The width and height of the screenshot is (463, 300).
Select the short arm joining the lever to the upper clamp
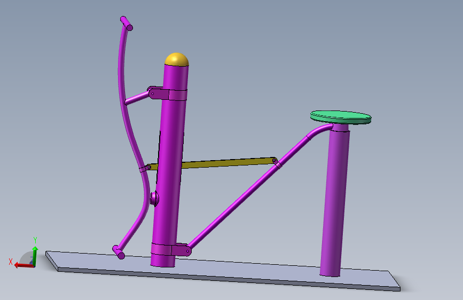(x=136, y=98)
